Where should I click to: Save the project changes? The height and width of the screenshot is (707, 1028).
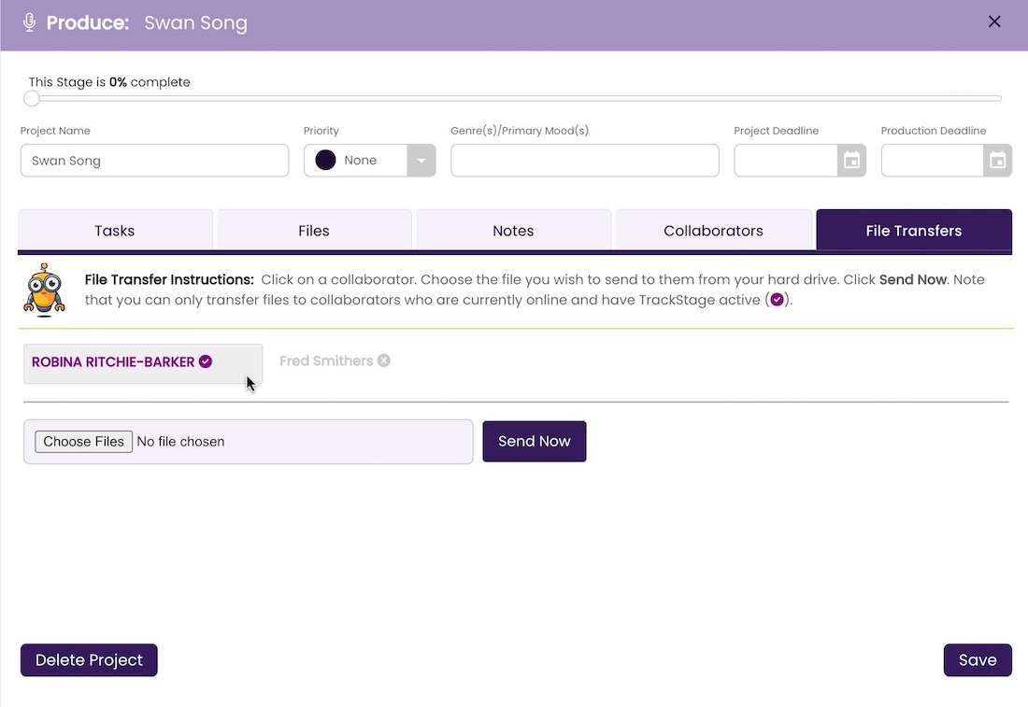point(978,659)
